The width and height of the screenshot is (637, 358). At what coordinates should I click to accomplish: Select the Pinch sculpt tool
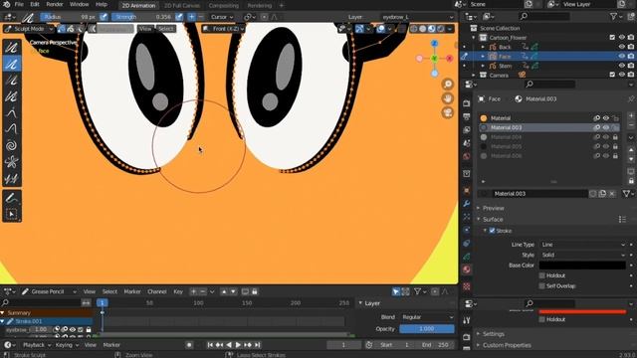tap(12, 162)
